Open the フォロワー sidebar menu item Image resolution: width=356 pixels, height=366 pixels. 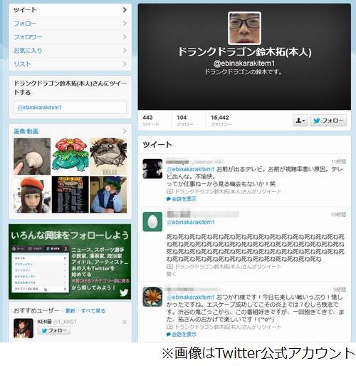[x=70, y=37]
